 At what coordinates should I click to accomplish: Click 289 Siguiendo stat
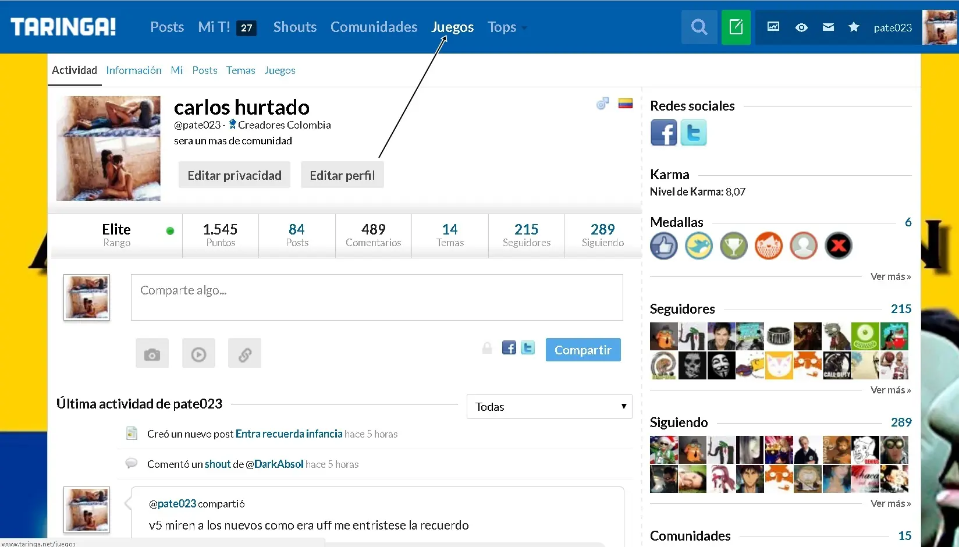point(603,235)
